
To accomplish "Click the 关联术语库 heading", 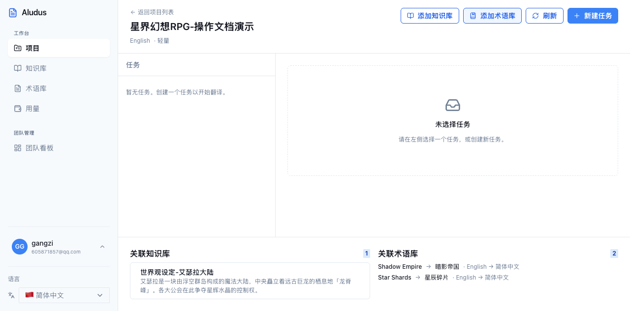I will (x=398, y=254).
